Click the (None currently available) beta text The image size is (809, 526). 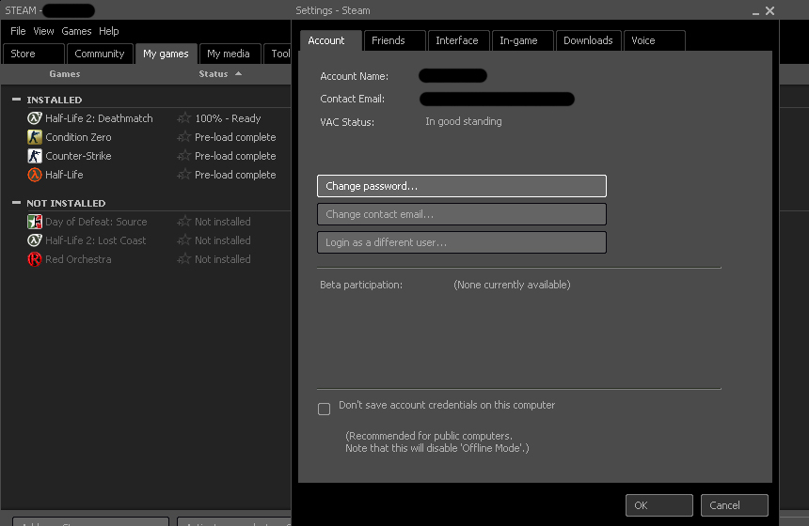point(512,285)
